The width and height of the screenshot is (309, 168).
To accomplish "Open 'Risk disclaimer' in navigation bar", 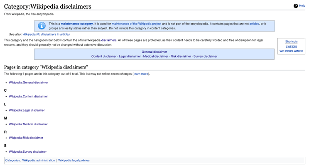I will 181,56.
